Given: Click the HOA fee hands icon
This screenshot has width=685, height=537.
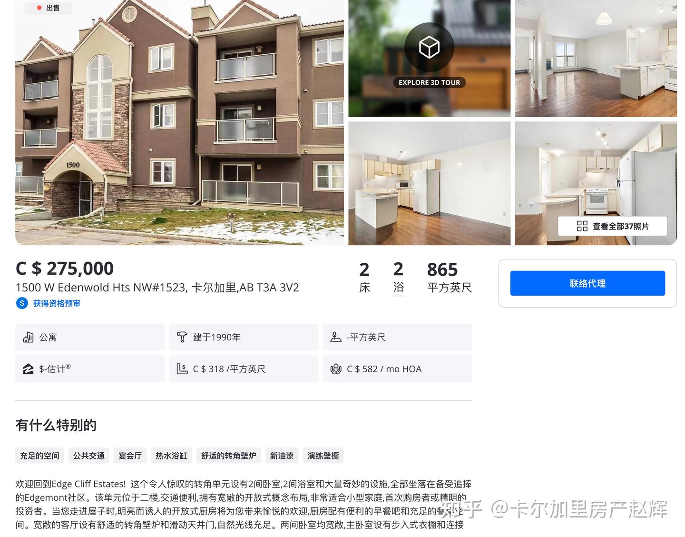Looking at the screenshot, I should [x=336, y=369].
